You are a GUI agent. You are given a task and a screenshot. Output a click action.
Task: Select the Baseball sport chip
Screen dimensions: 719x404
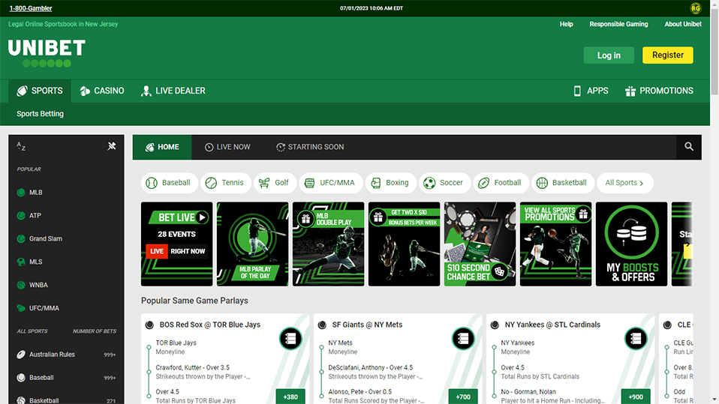coord(169,183)
